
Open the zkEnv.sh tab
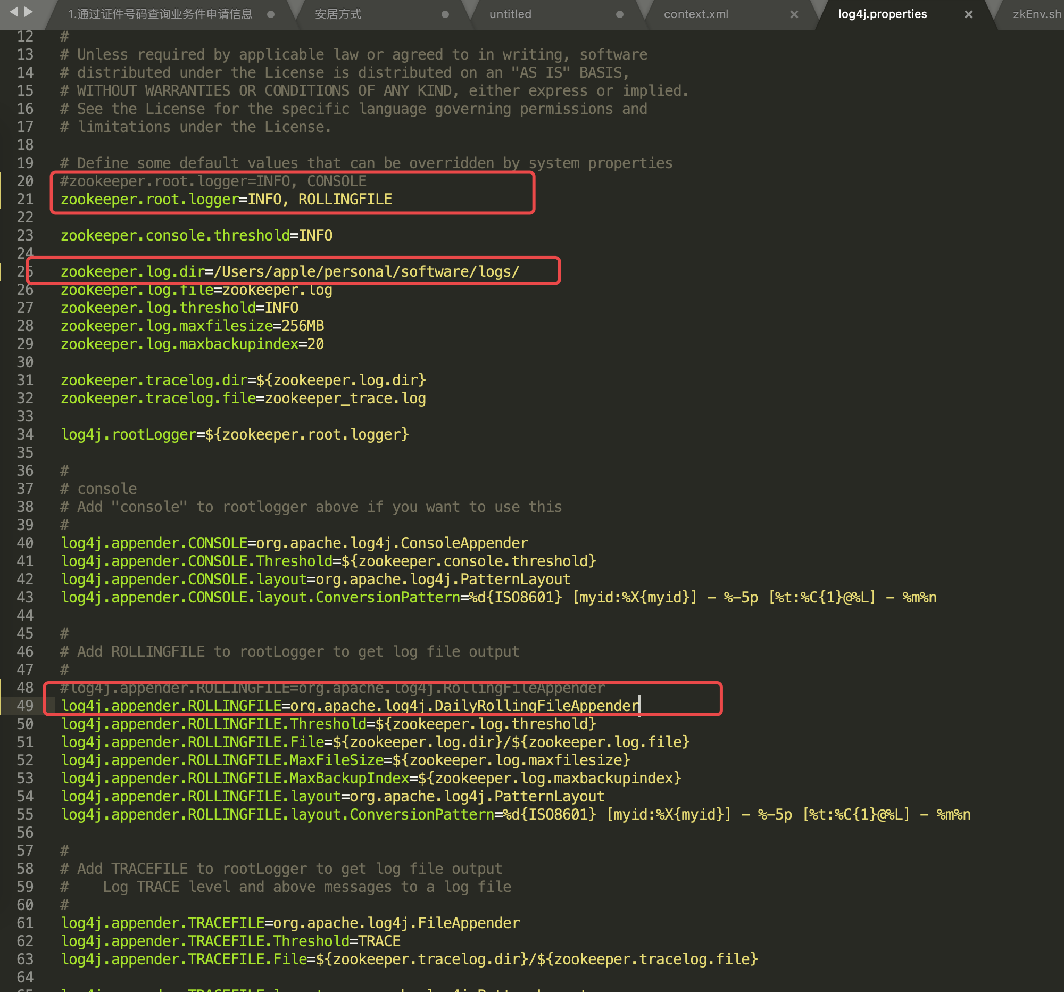(1036, 14)
